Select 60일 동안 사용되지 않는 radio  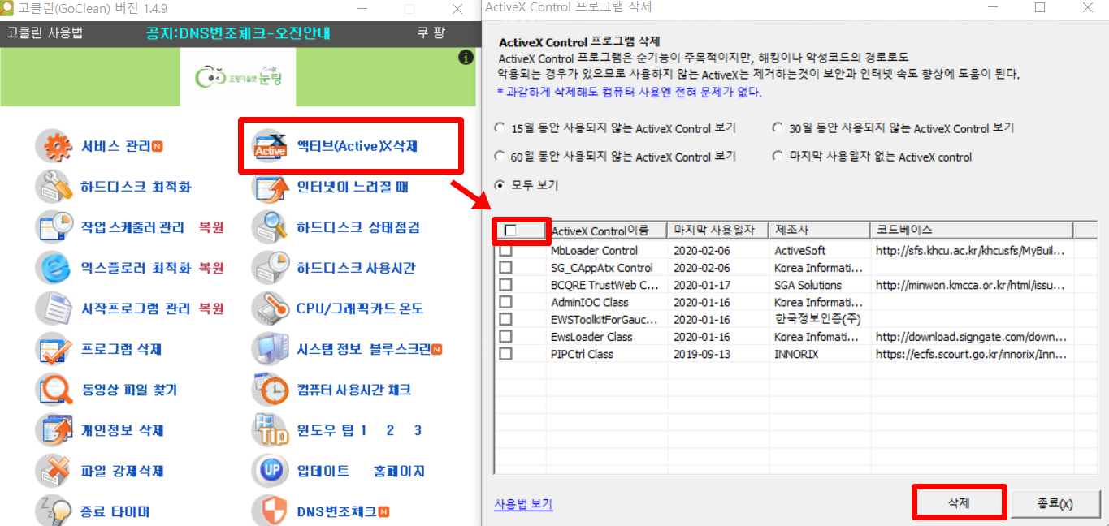[499, 156]
